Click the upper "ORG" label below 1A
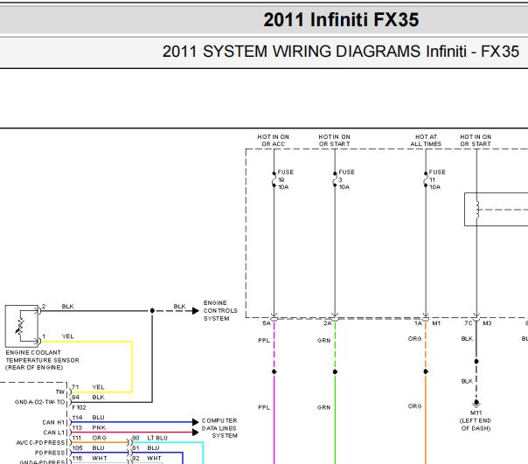Screen dimensions: 528x464 pyautogui.click(x=414, y=339)
